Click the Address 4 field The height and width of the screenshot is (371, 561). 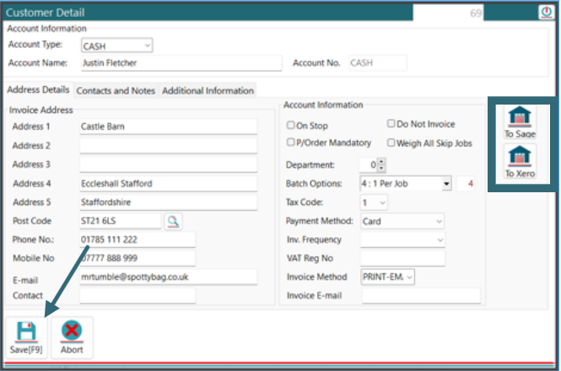coord(168,184)
